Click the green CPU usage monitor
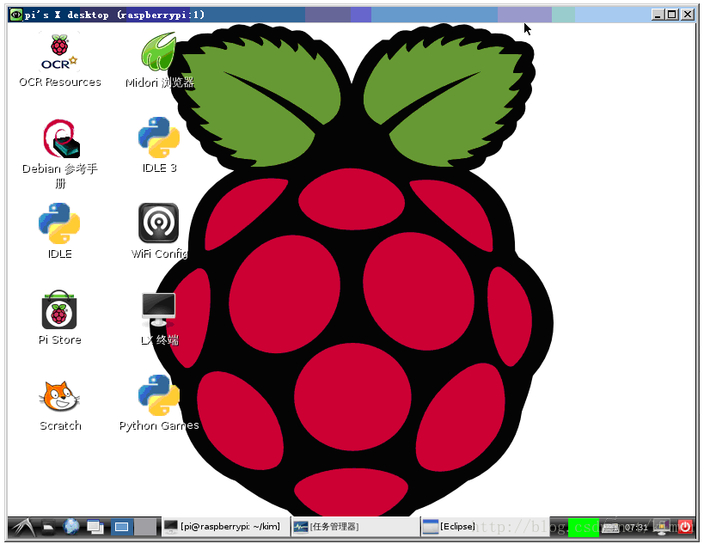This screenshot has width=704, height=544. pyautogui.click(x=583, y=528)
